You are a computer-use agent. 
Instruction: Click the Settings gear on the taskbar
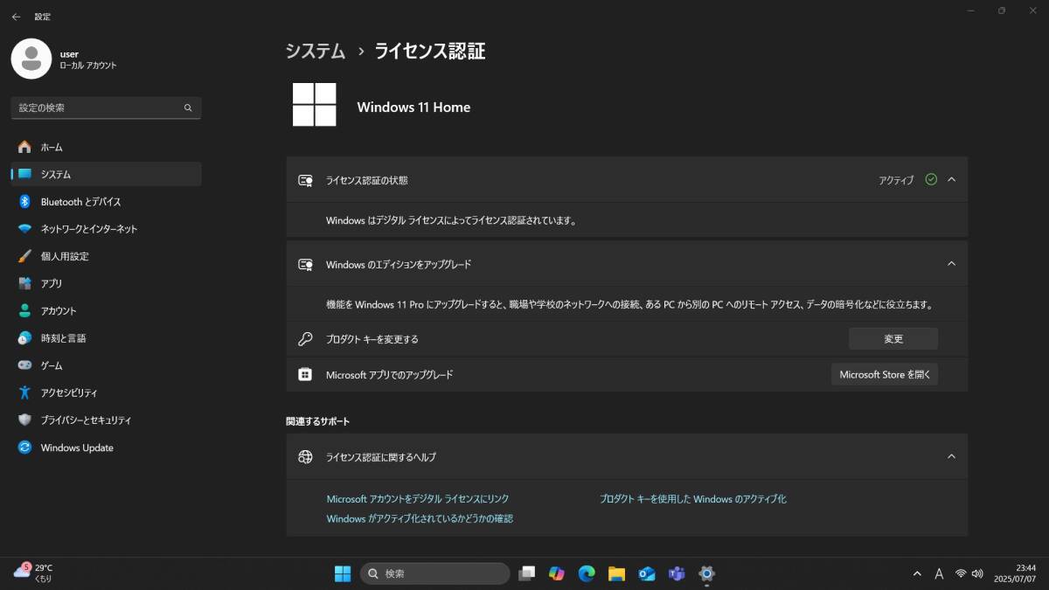[x=707, y=573]
